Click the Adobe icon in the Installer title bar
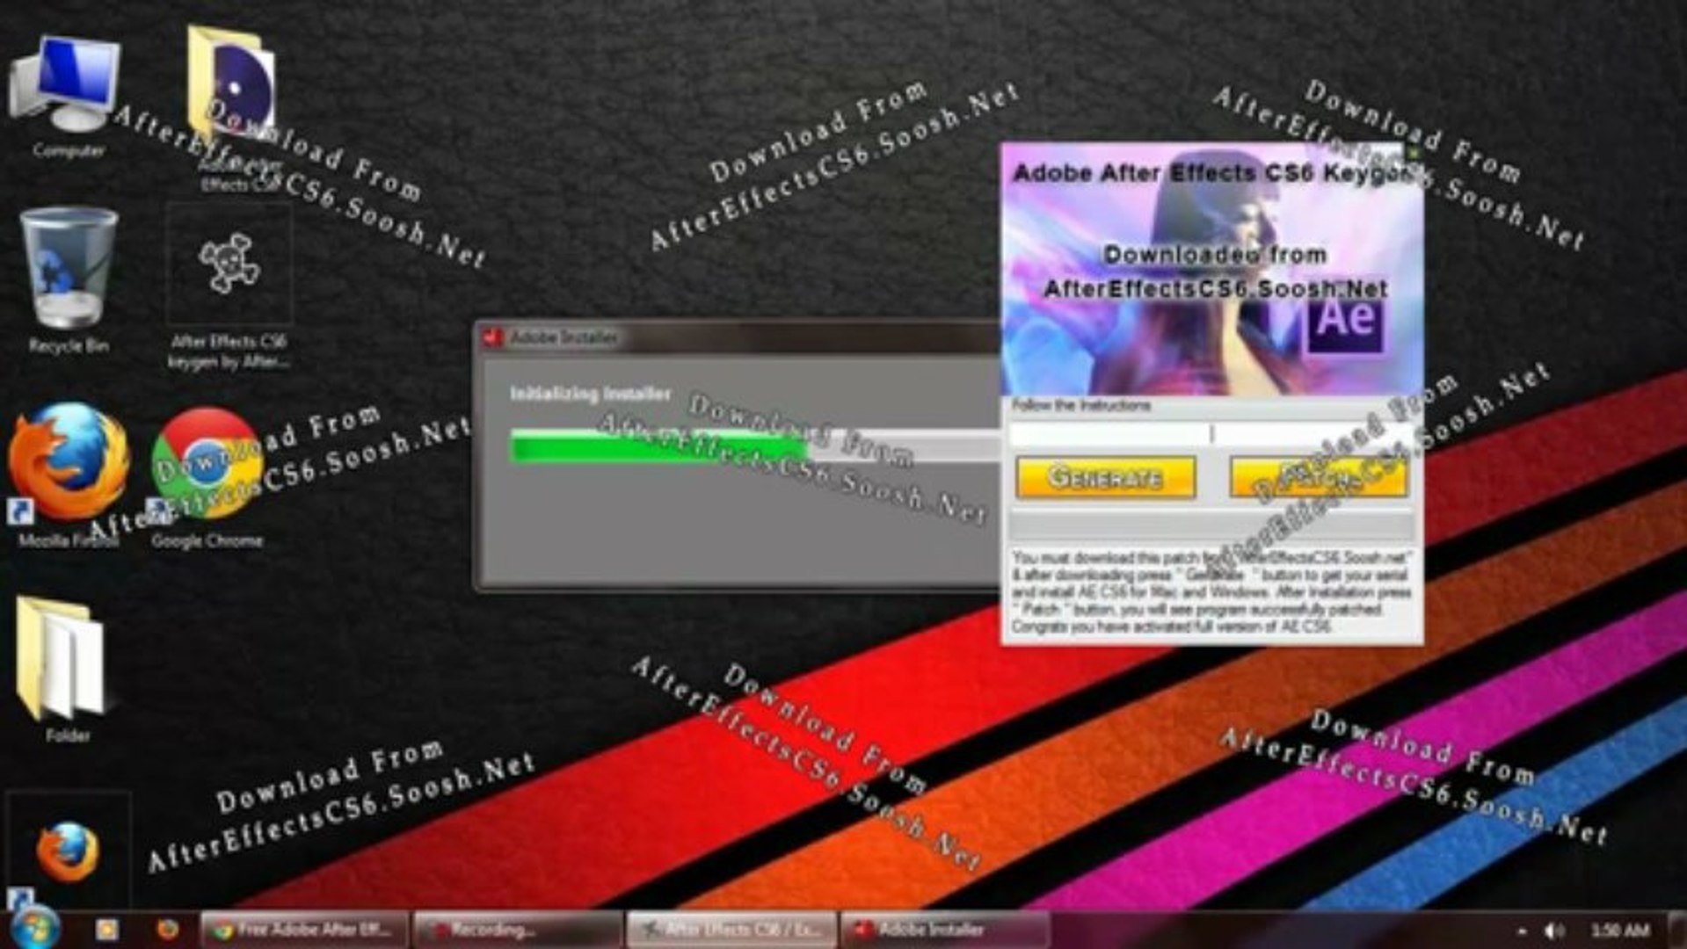The height and width of the screenshot is (949, 1687). [x=493, y=337]
